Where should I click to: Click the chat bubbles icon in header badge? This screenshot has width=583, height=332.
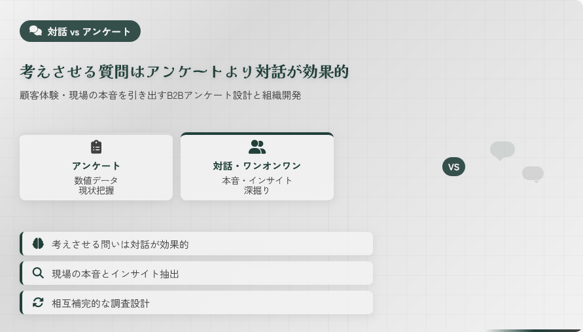pyautogui.click(x=35, y=31)
